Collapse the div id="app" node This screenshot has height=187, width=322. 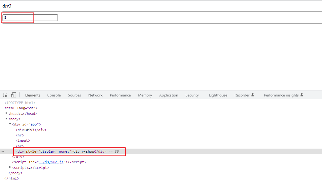10,124
